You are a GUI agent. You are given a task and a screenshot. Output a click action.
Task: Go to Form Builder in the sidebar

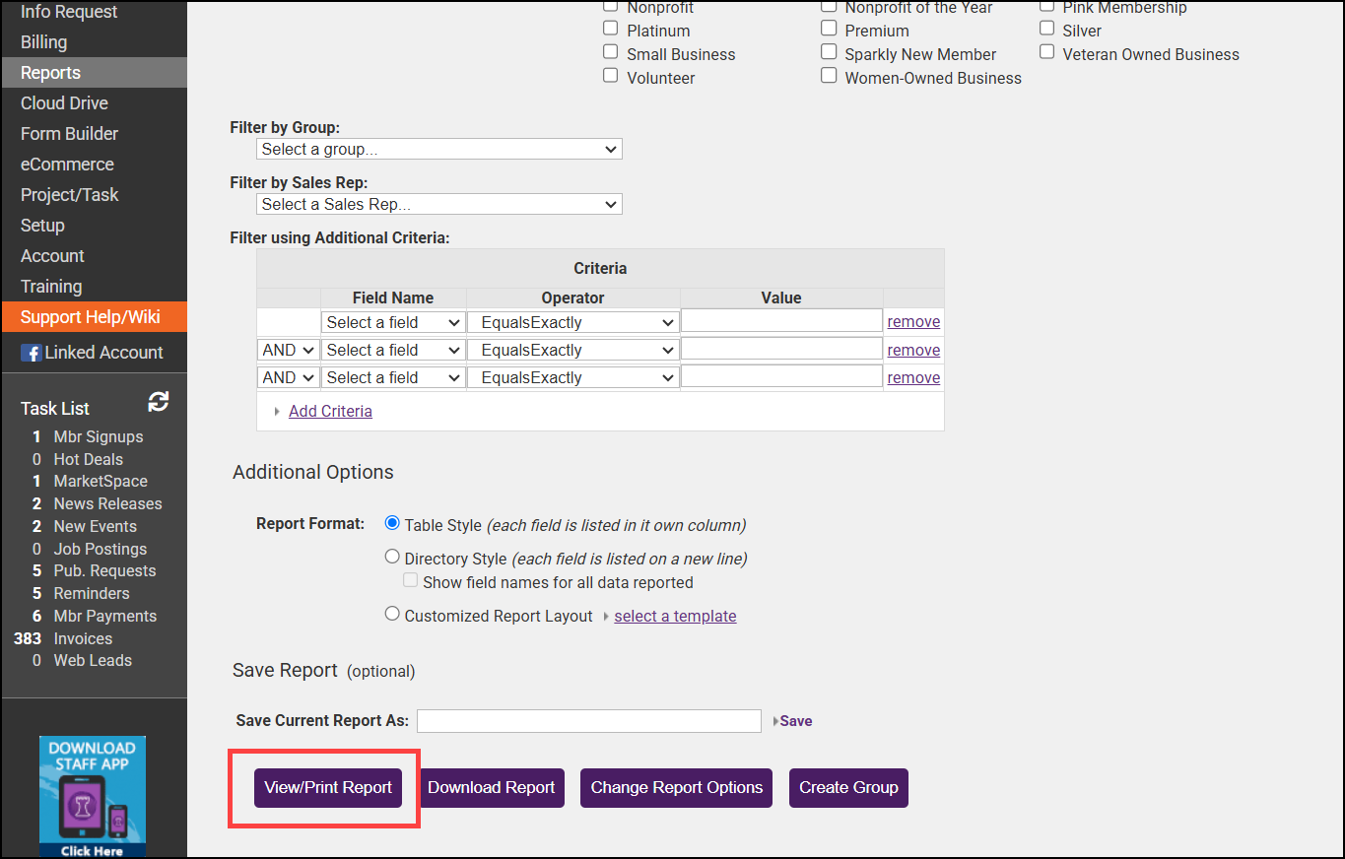pyautogui.click(x=69, y=134)
